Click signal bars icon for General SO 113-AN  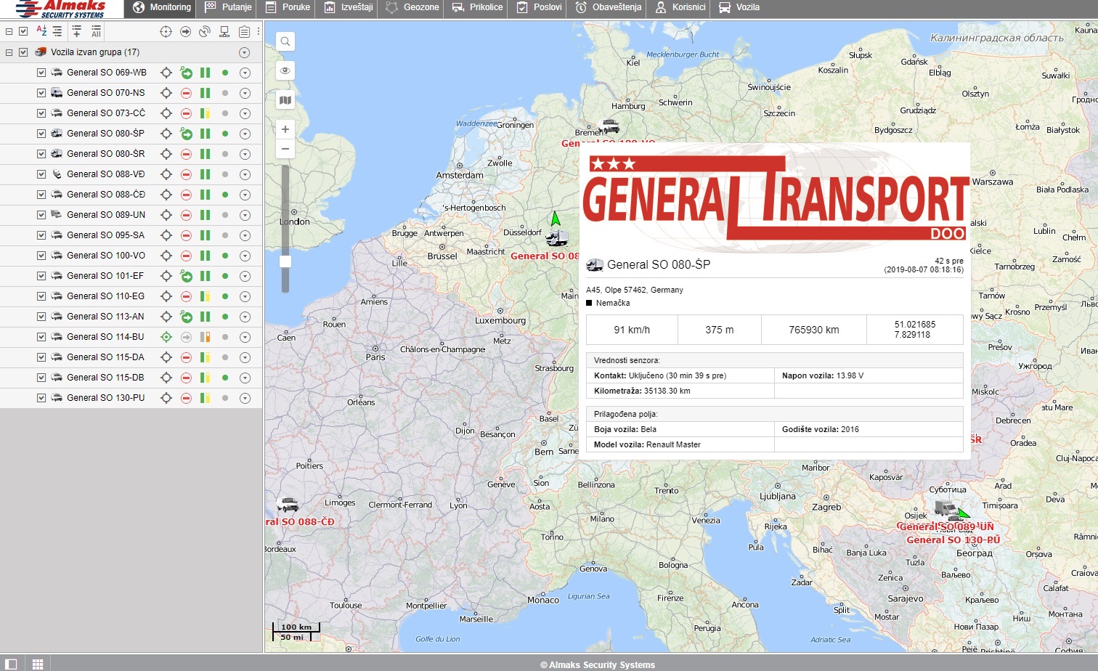tap(206, 317)
